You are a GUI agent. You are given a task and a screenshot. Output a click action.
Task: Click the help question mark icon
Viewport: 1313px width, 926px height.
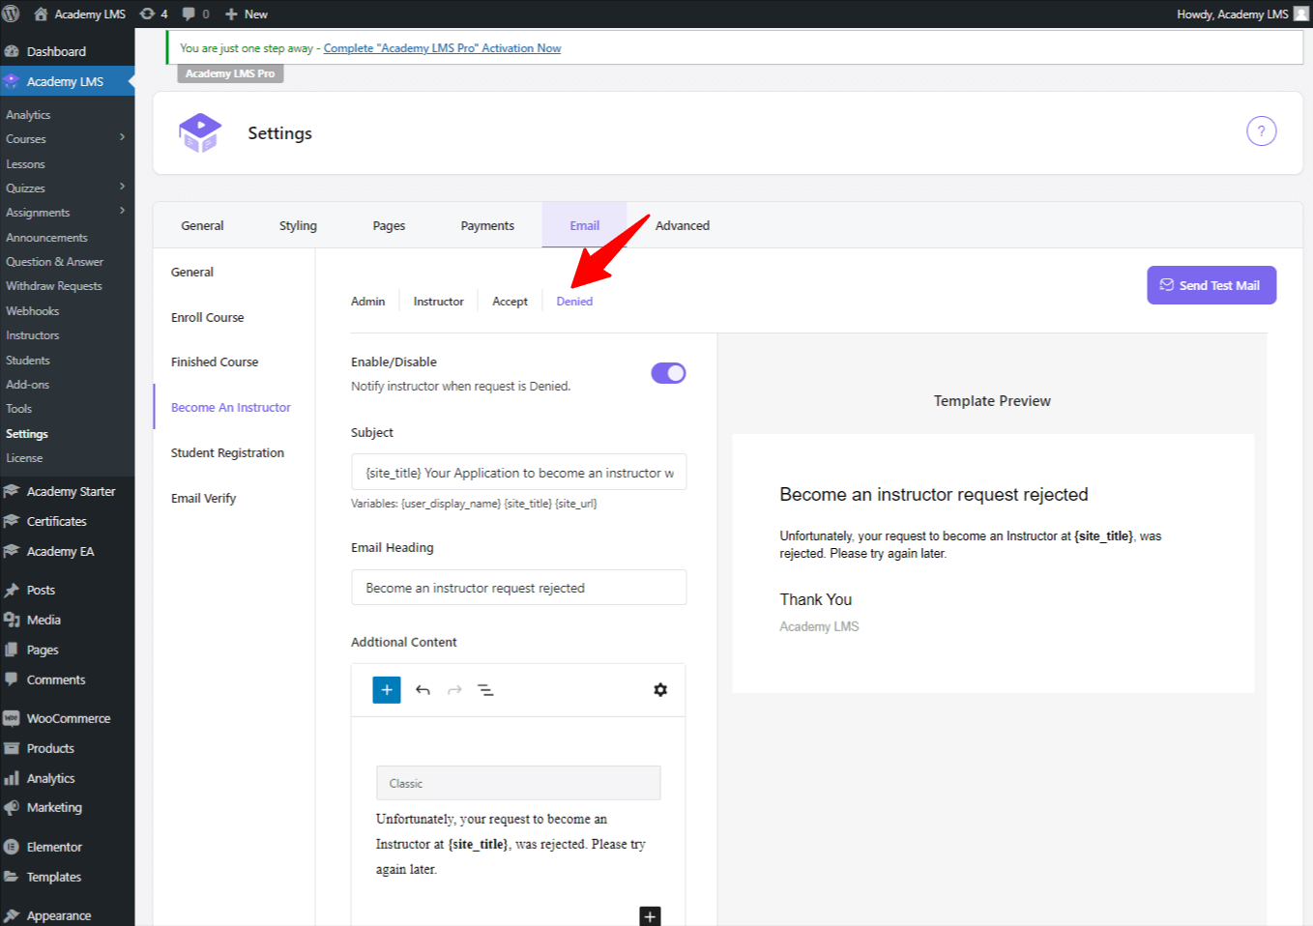[x=1261, y=131]
